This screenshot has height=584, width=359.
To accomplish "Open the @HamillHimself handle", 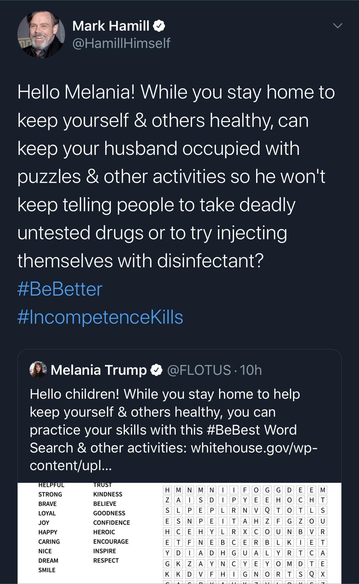I will [121, 43].
